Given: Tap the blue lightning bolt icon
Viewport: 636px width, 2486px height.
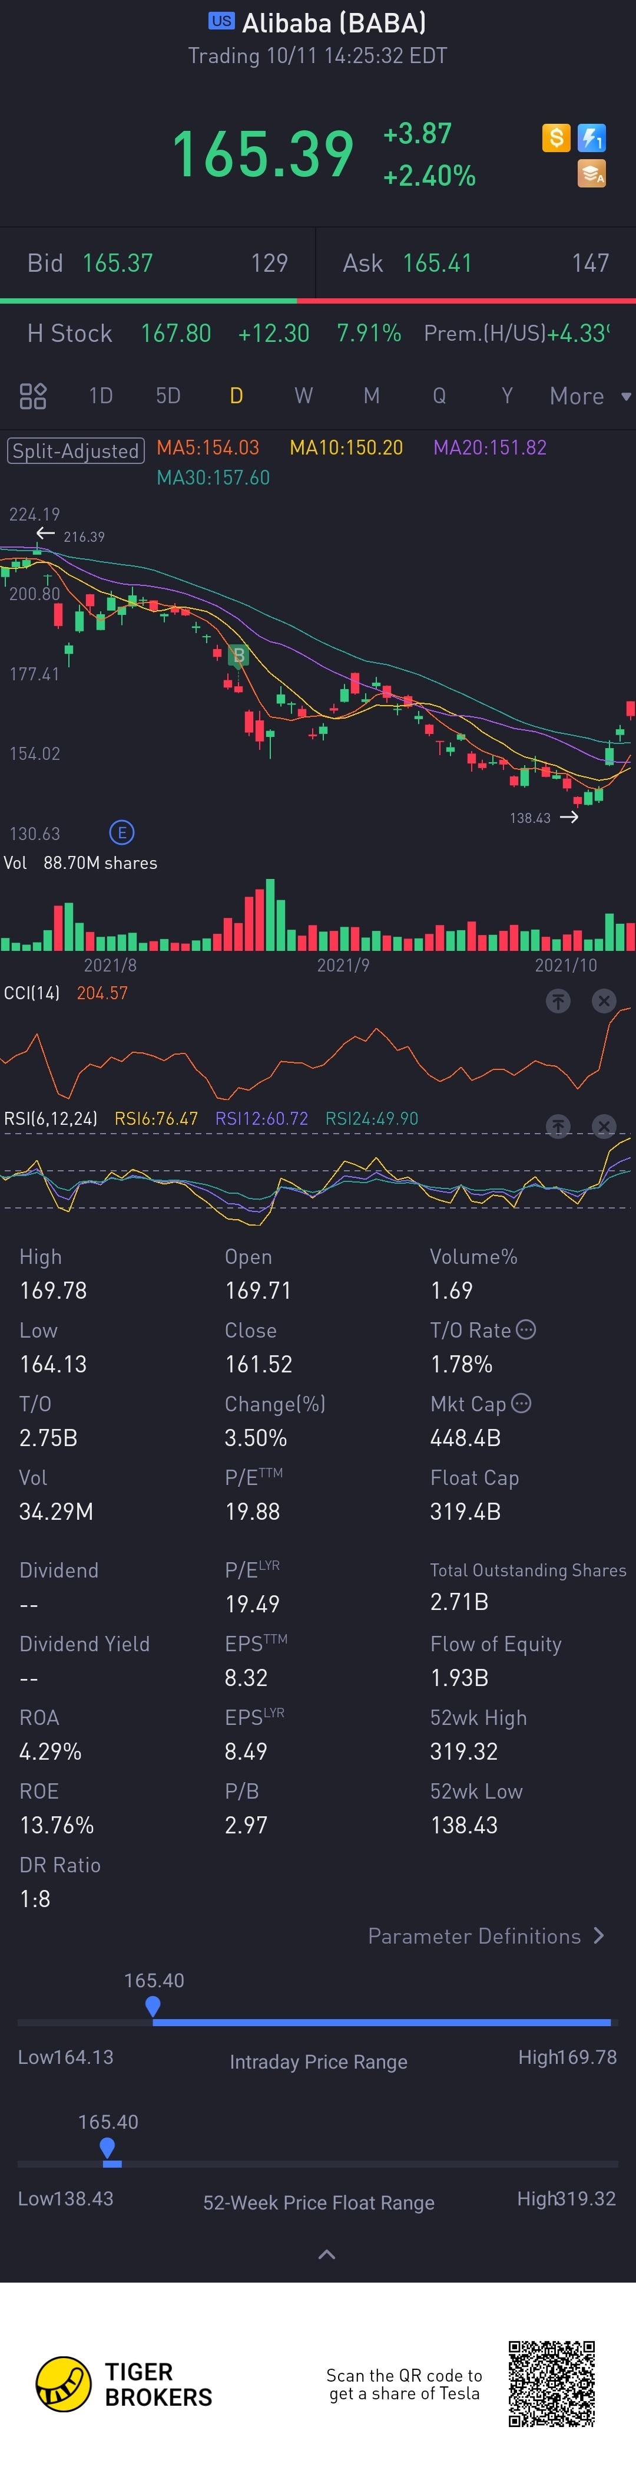Looking at the screenshot, I should [592, 138].
